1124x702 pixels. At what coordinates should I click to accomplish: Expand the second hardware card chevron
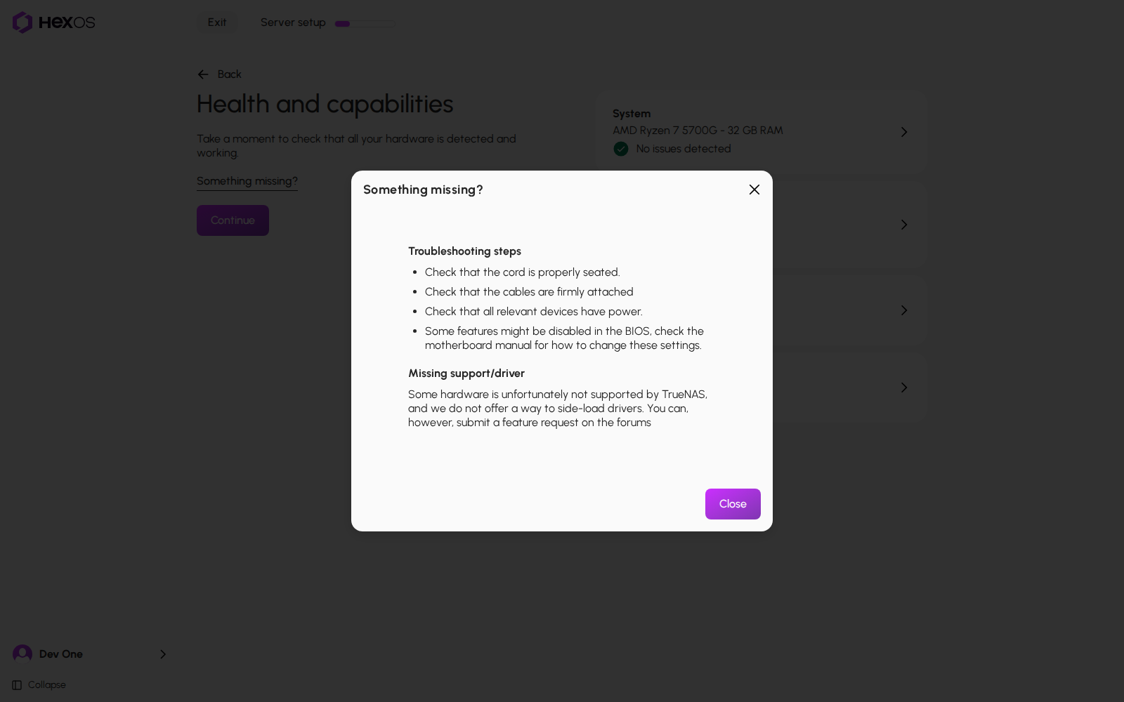(904, 225)
